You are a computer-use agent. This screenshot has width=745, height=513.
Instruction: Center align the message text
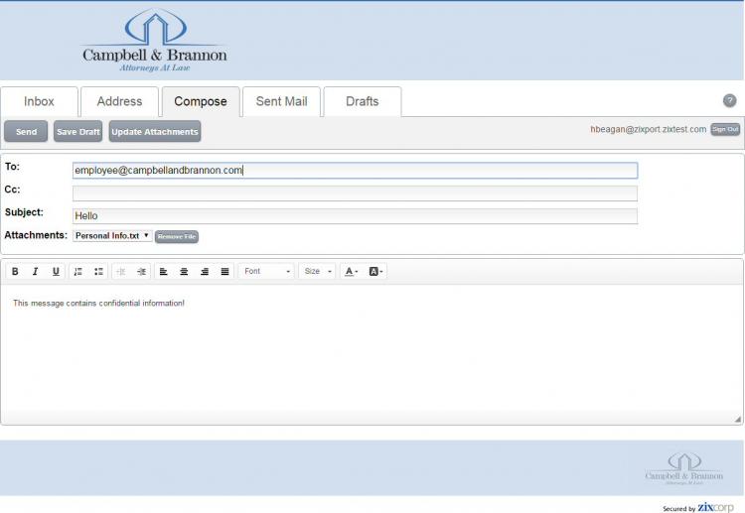[x=184, y=271]
